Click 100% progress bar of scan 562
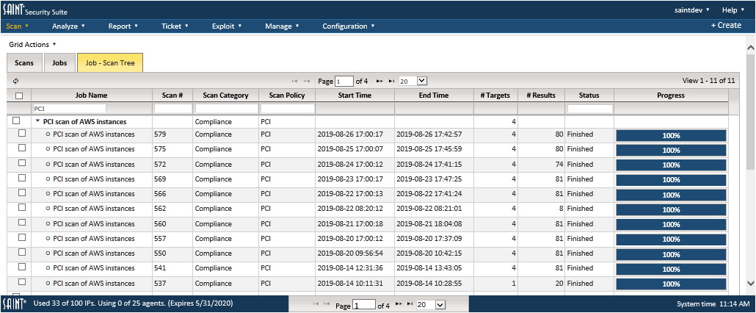The image size is (756, 313). tap(671, 210)
